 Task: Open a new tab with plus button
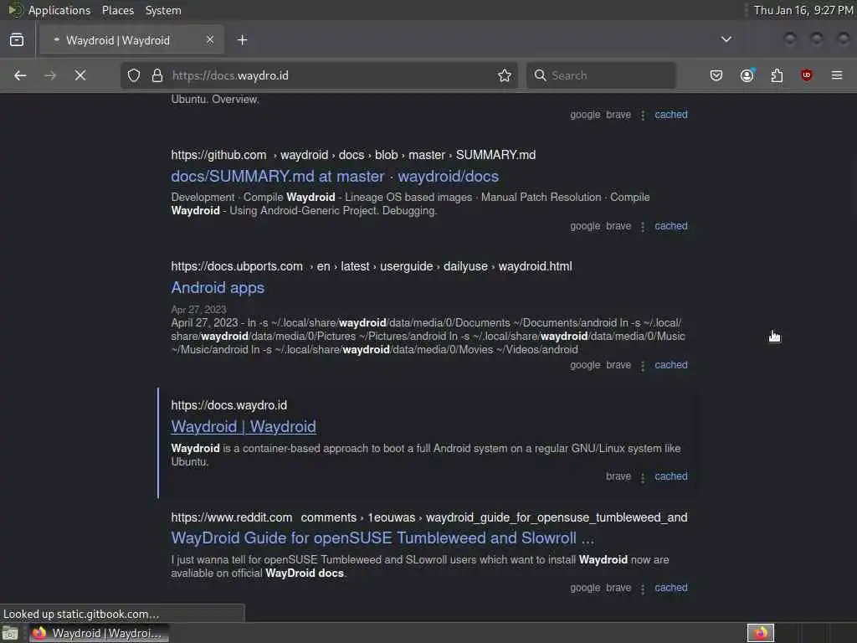click(x=242, y=40)
